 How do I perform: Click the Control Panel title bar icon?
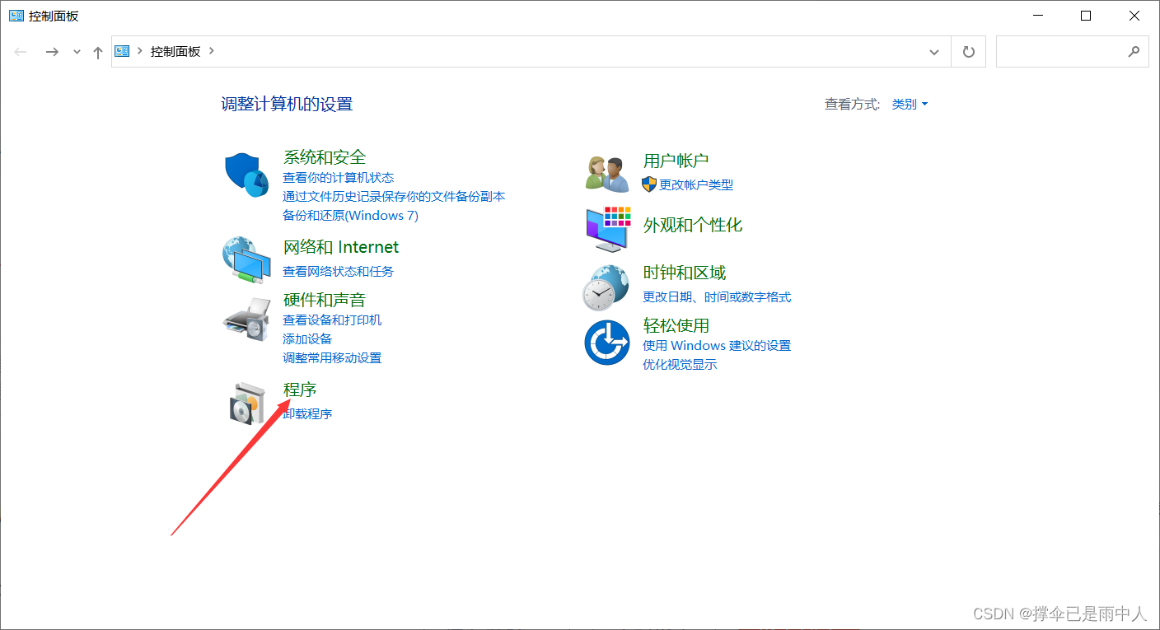pyautogui.click(x=16, y=16)
